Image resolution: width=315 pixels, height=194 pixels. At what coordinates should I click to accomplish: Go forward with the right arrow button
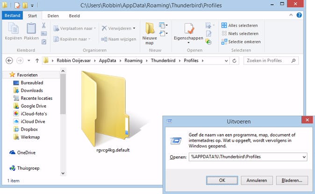(x=20, y=61)
